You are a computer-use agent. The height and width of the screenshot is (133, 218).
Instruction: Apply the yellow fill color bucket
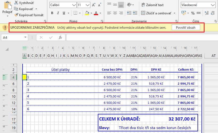[87, 13]
